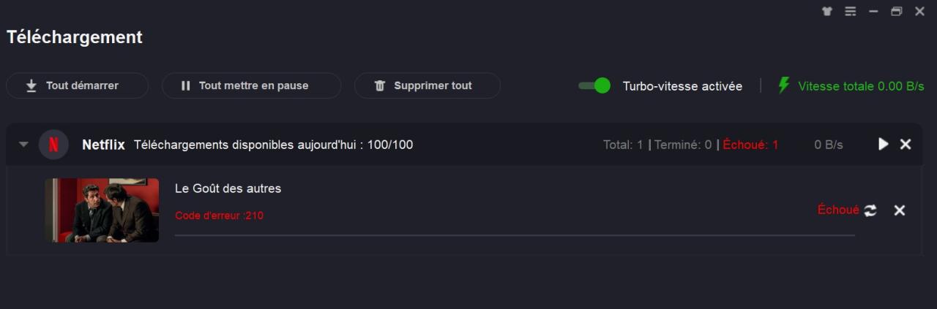The width and height of the screenshot is (937, 309).
Task: Click the Le Goût des autres thumbnail
Action: [x=102, y=210]
